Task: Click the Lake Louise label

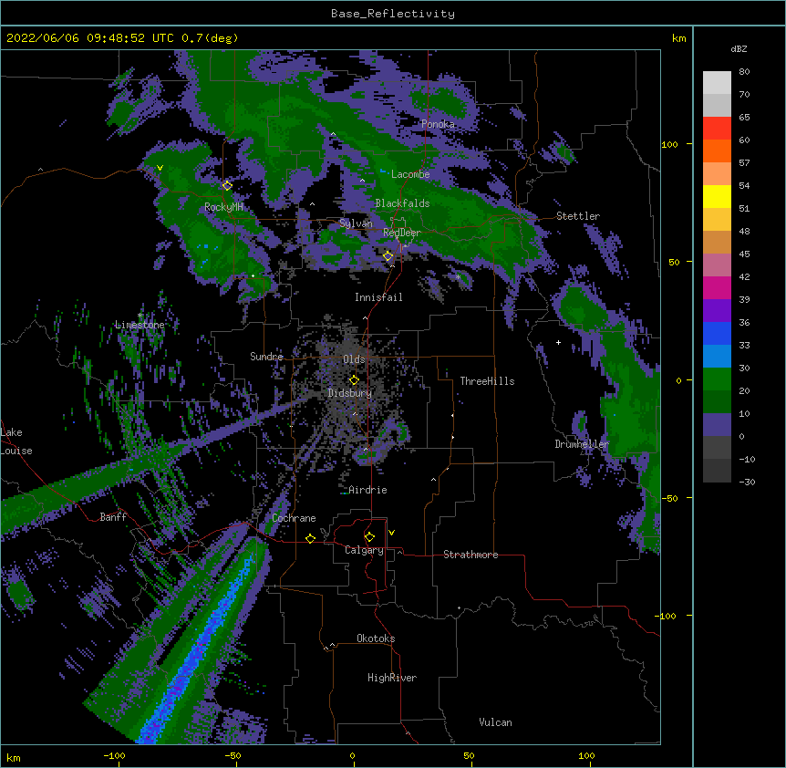Action: click(16, 441)
